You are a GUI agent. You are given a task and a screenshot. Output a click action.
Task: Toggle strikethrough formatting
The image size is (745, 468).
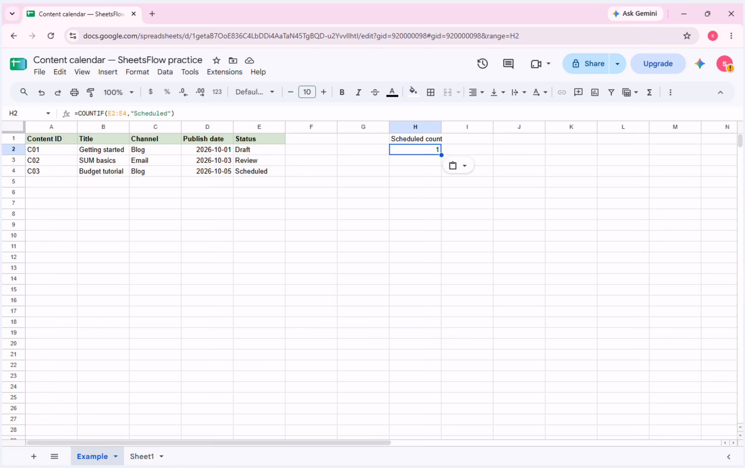click(375, 92)
